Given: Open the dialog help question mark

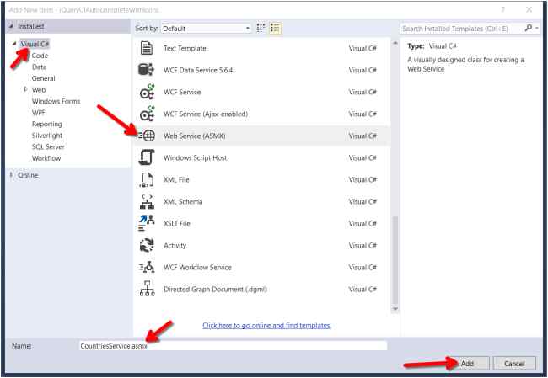Looking at the screenshot, I should [503, 10].
